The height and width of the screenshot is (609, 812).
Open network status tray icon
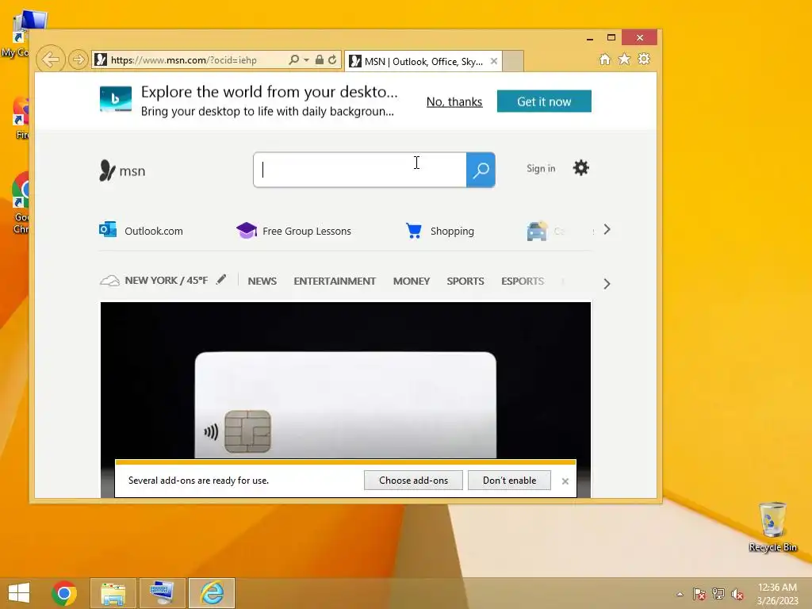[718, 594]
